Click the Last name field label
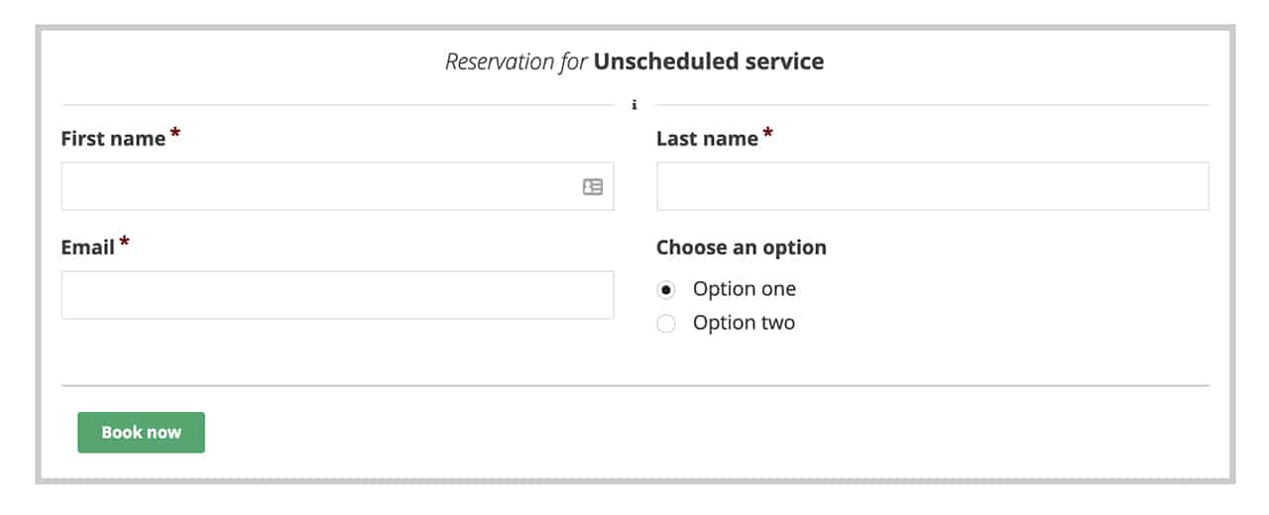This screenshot has width=1269, height=515. [x=707, y=139]
